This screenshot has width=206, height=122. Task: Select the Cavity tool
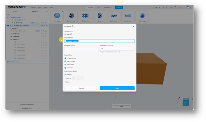pyautogui.click(x=100, y=16)
